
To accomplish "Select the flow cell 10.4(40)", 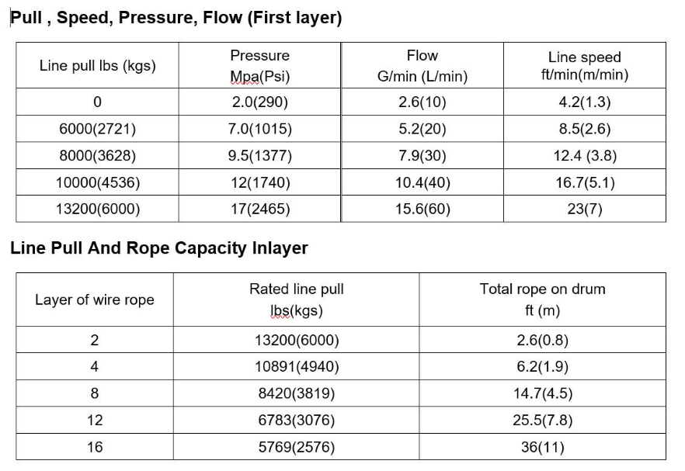I will (422, 182).
